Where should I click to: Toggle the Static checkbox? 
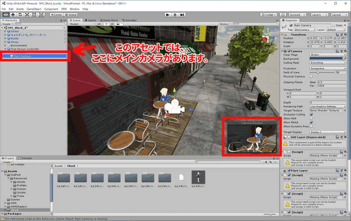pos(333,25)
